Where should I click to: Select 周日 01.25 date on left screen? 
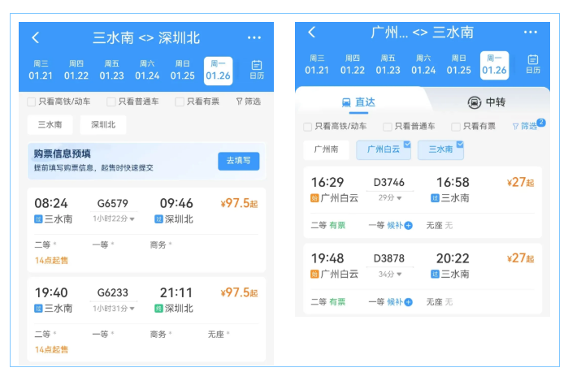pyautogui.click(x=183, y=70)
